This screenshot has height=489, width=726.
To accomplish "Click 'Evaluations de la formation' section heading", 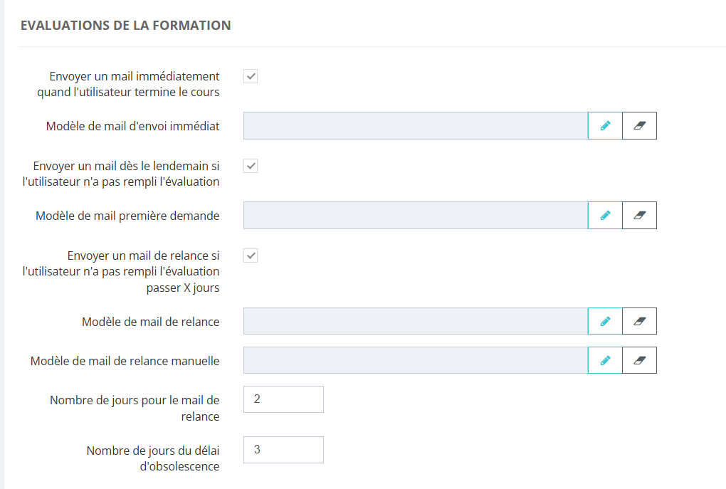I will pyautogui.click(x=126, y=26).
